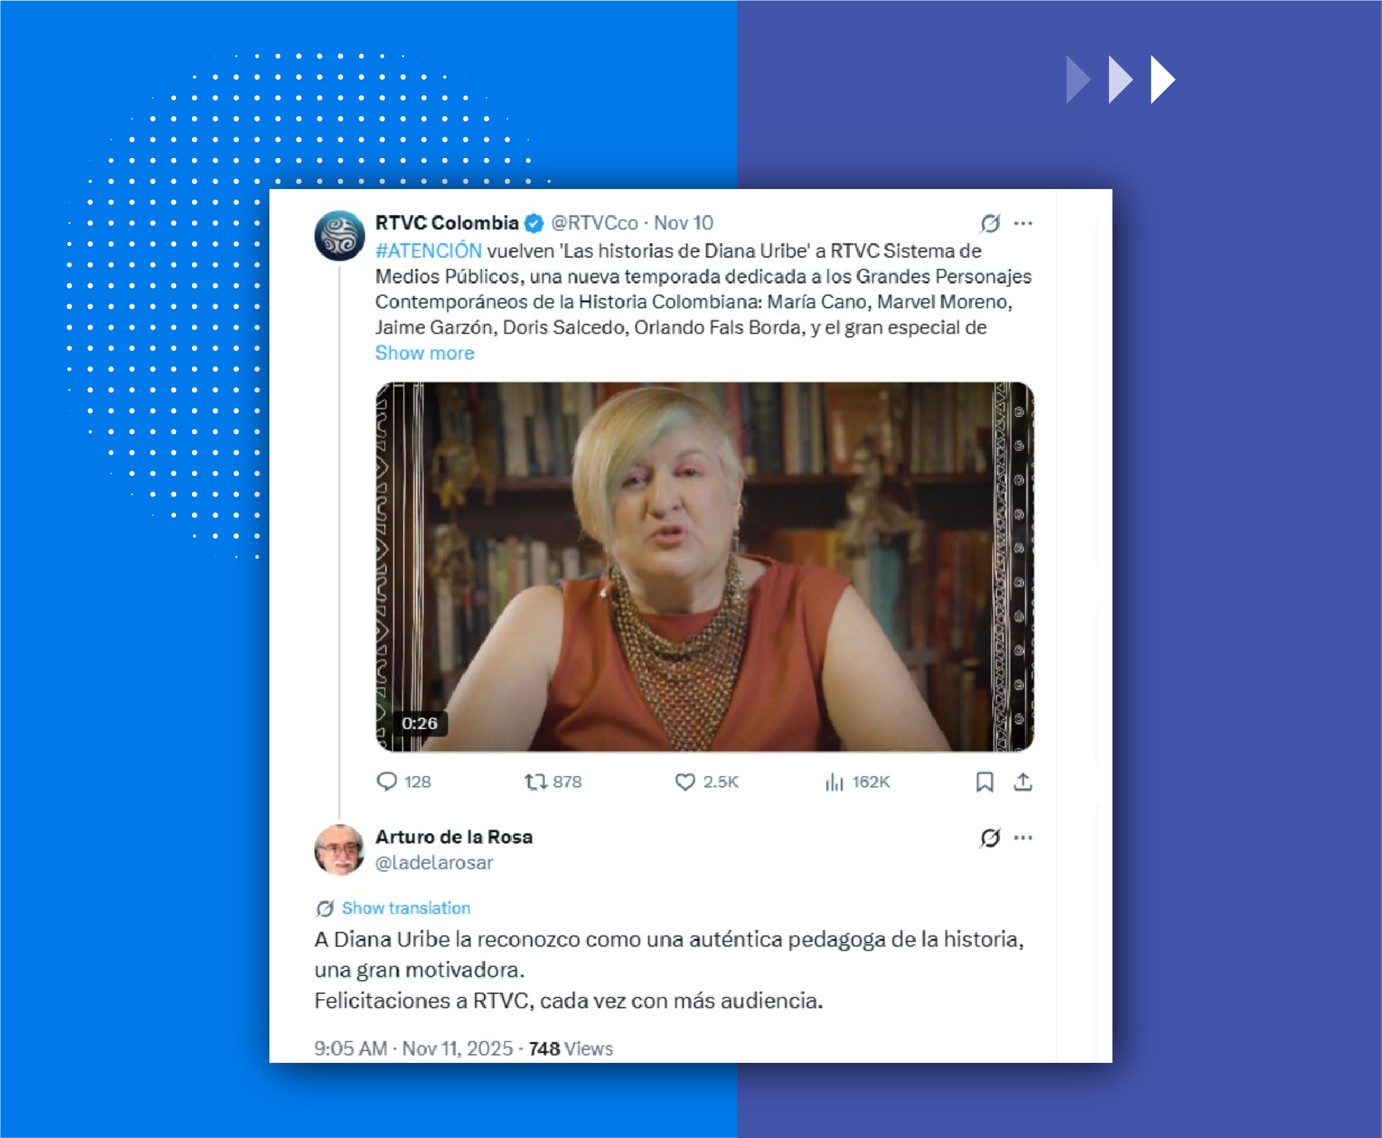The height and width of the screenshot is (1138, 1382).
Task: Open RTVC Colombia profile avatar
Action: pyautogui.click(x=340, y=235)
